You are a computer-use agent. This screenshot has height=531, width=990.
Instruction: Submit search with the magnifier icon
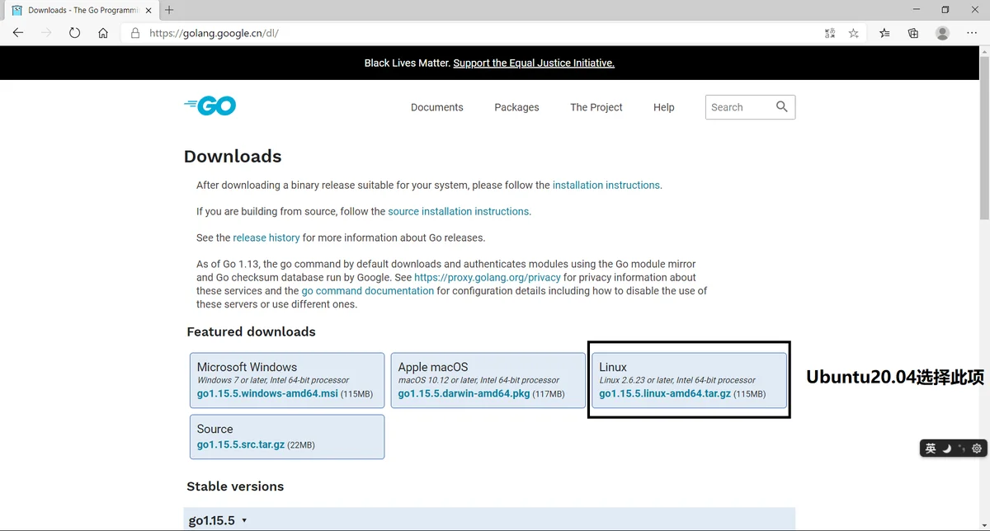(782, 106)
